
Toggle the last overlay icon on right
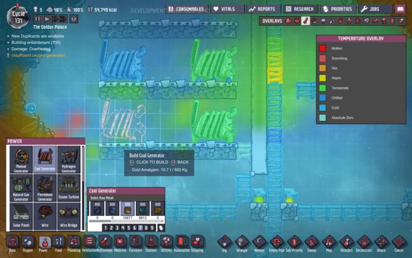401,21
